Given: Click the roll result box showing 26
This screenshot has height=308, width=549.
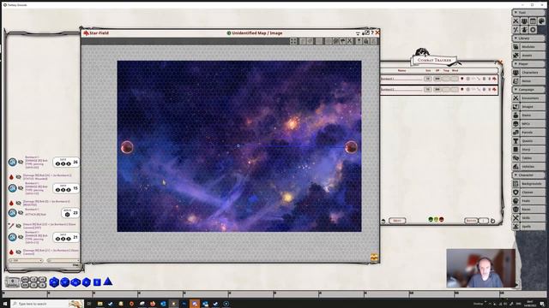Looking at the screenshot, I should point(66,162).
